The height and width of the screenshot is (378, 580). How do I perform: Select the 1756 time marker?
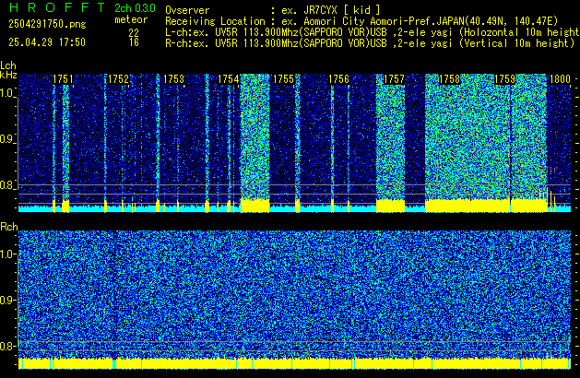(x=338, y=79)
